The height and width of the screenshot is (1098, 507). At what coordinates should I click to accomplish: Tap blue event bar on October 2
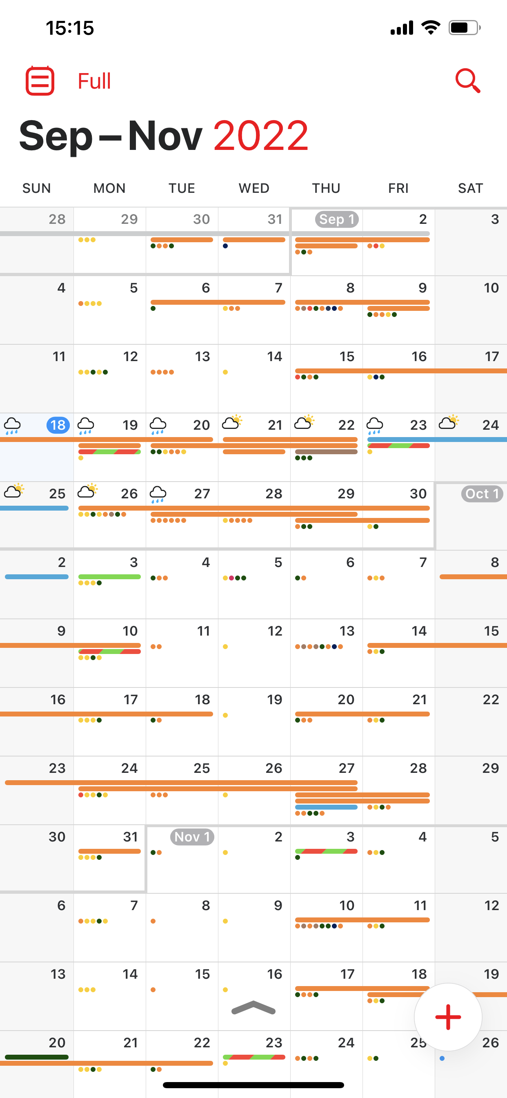[x=37, y=577]
